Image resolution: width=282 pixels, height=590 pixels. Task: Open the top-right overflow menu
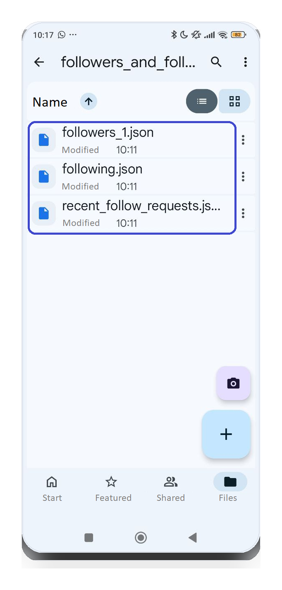245,62
